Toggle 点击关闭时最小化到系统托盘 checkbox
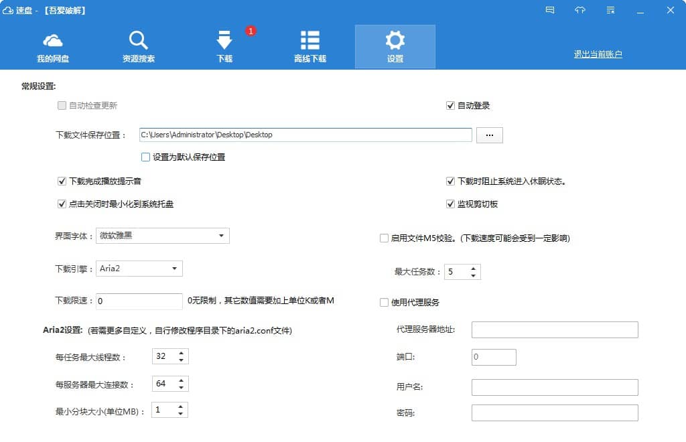 click(x=62, y=204)
